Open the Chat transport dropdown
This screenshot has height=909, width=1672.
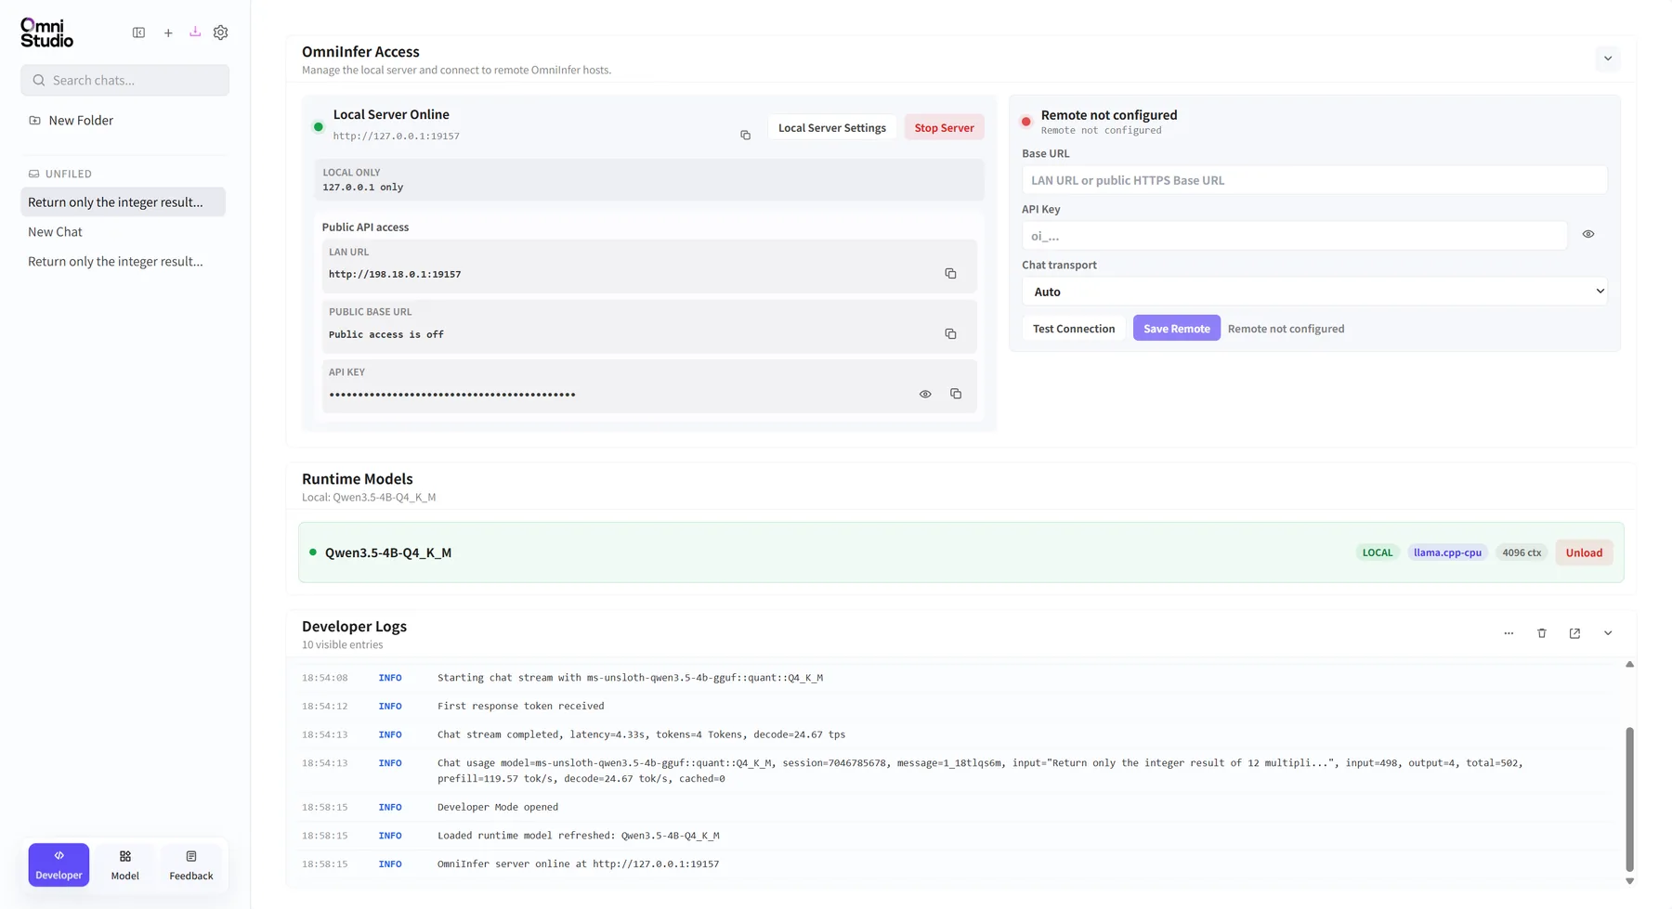coord(1314,292)
